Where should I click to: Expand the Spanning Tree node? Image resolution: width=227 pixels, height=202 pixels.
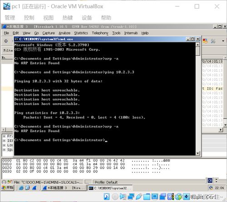[x=4, y=150]
